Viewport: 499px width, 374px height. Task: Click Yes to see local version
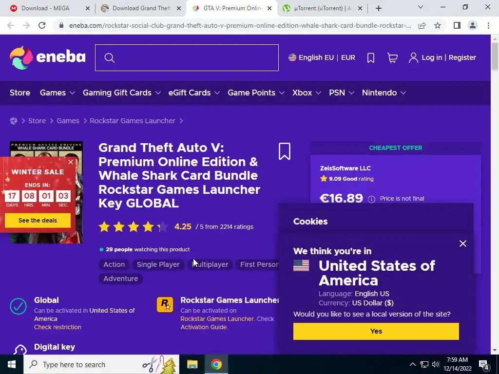[376, 331]
